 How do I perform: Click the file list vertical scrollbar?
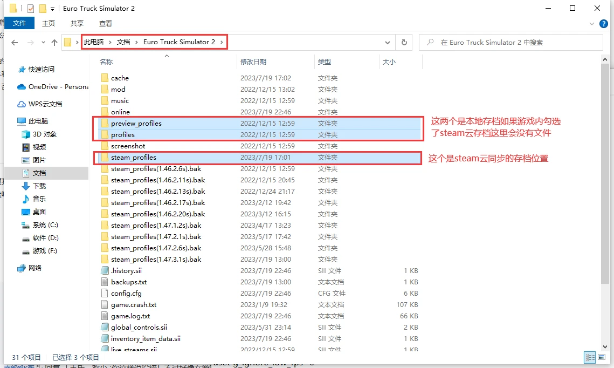(x=605, y=173)
